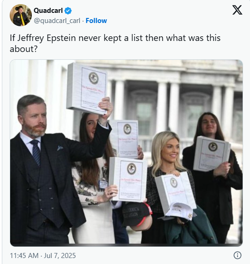250x264 pixels.
Task: Click the tweet text about Jeffrey Epstein
Action: [x=115, y=43]
